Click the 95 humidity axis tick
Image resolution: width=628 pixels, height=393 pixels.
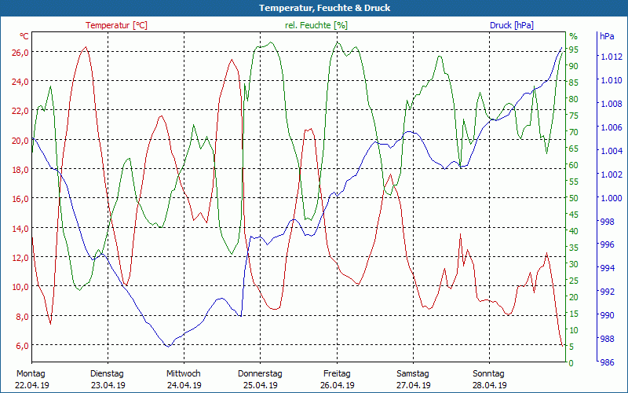click(574, 50)
